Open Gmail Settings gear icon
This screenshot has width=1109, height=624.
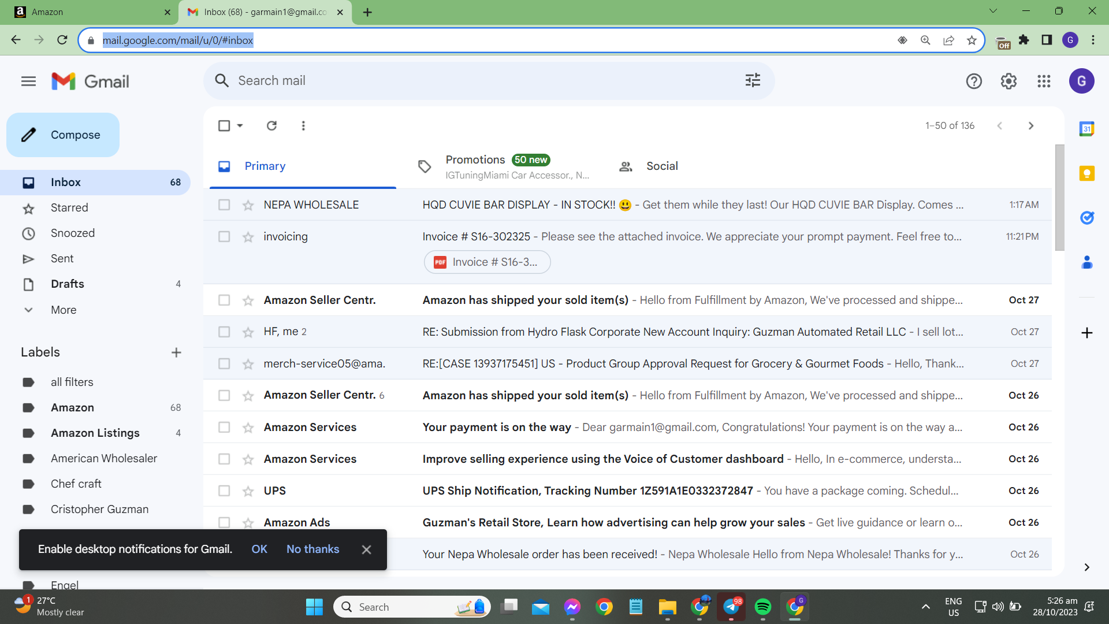point(1008,81)
